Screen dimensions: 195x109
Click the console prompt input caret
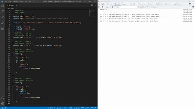(99, 23)
